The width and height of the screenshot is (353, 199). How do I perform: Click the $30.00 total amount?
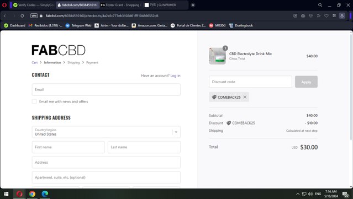309,147
